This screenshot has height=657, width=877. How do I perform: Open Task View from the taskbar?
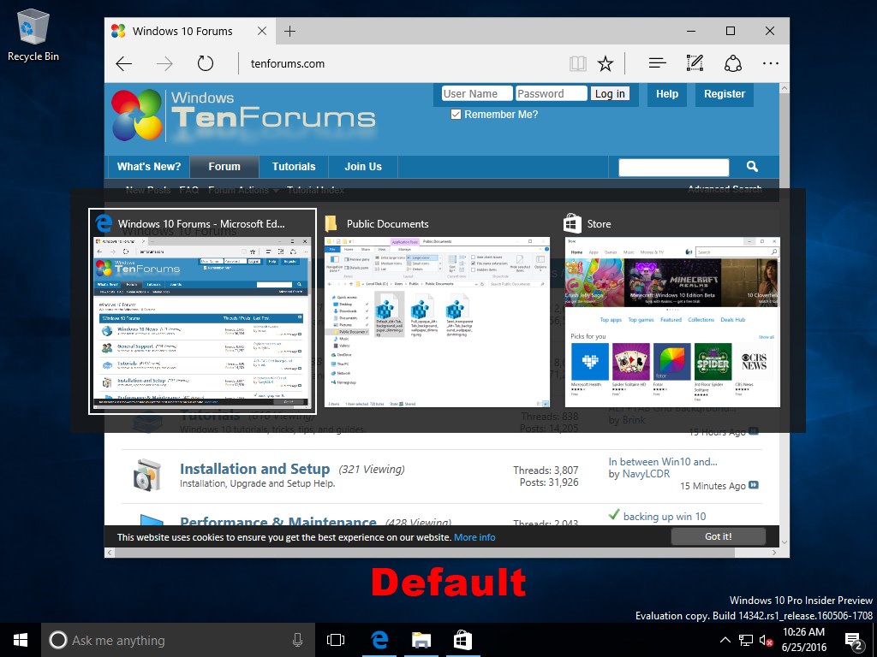(335, 639)
